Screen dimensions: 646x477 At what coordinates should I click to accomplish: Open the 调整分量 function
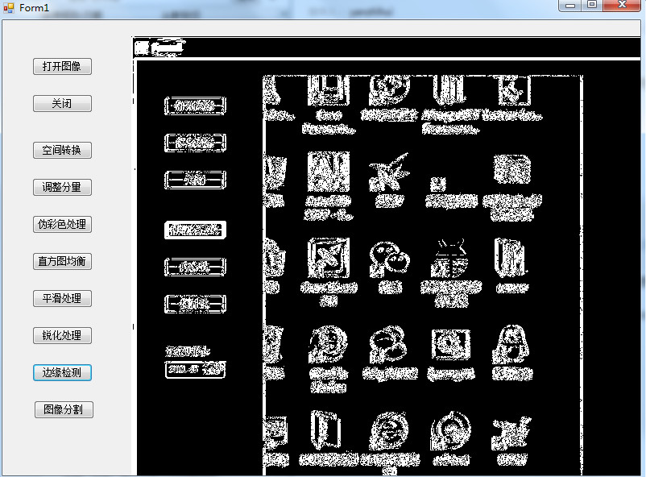click(62, 187)
